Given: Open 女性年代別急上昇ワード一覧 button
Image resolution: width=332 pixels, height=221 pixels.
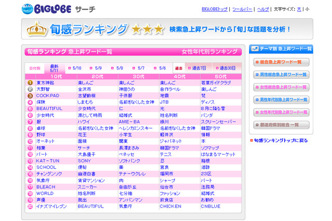Looking at the screenshot, I should [281, 112].
